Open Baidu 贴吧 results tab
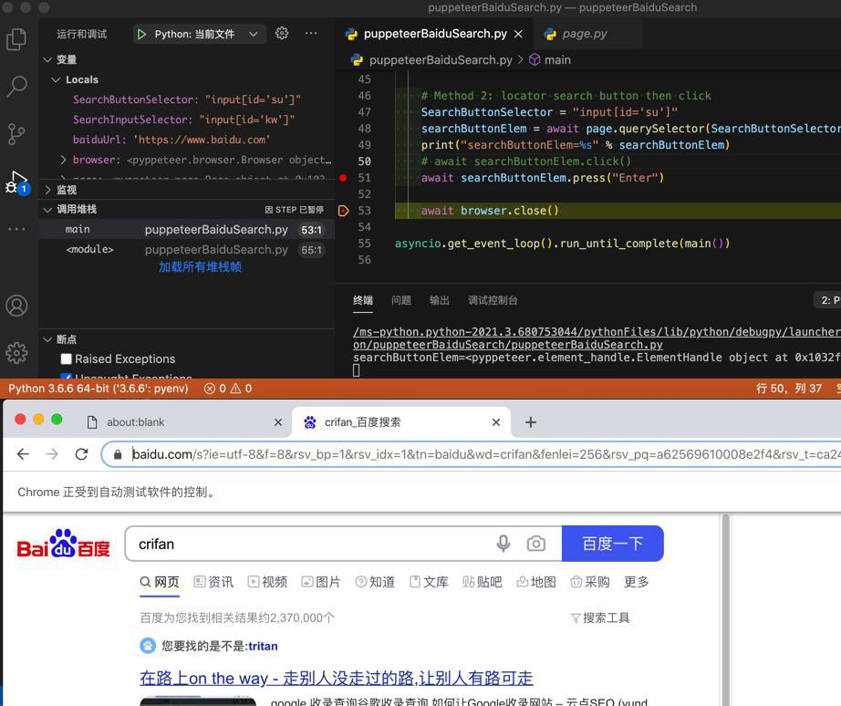Viewport: 841px width, 706px height. click(x=483, y=582)
